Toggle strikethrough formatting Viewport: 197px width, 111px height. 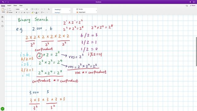pyautogui.click(x=24, y=12)
